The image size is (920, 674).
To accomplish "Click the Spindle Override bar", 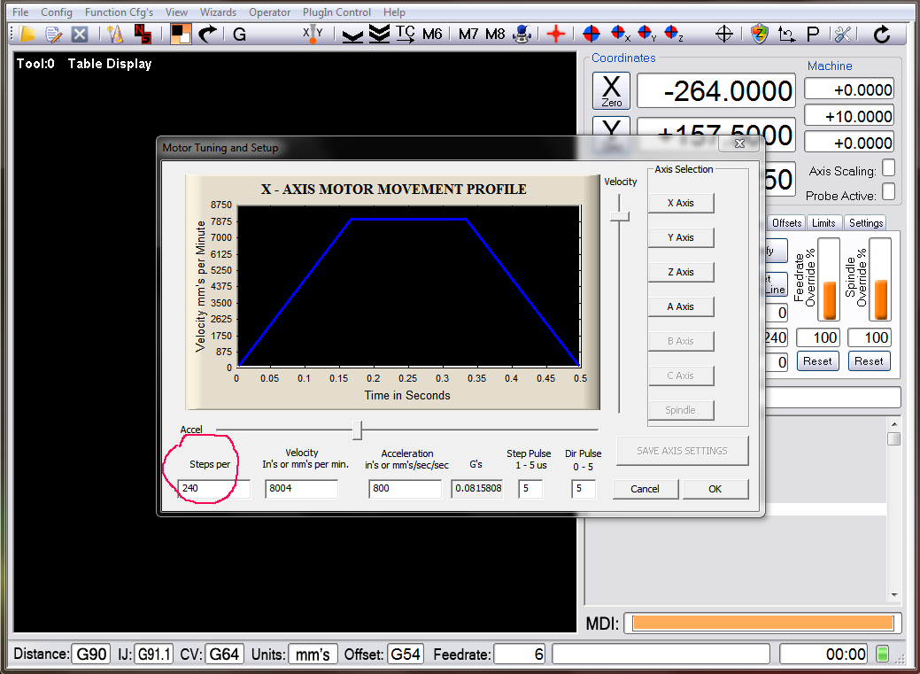I will (880, 280).
